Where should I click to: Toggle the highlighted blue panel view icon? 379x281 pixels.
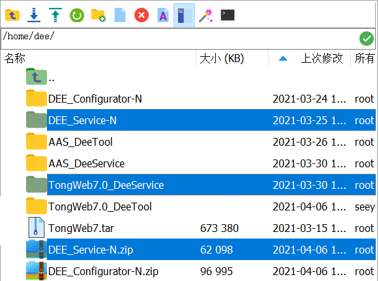tap(184, 15)
